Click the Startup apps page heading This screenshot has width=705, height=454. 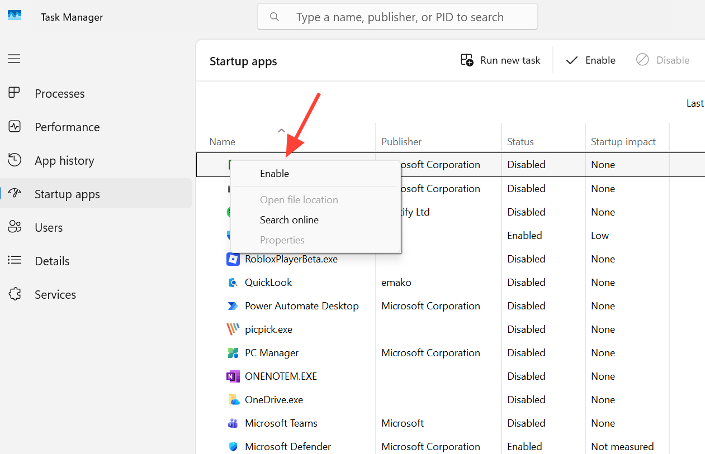(243, 61)
